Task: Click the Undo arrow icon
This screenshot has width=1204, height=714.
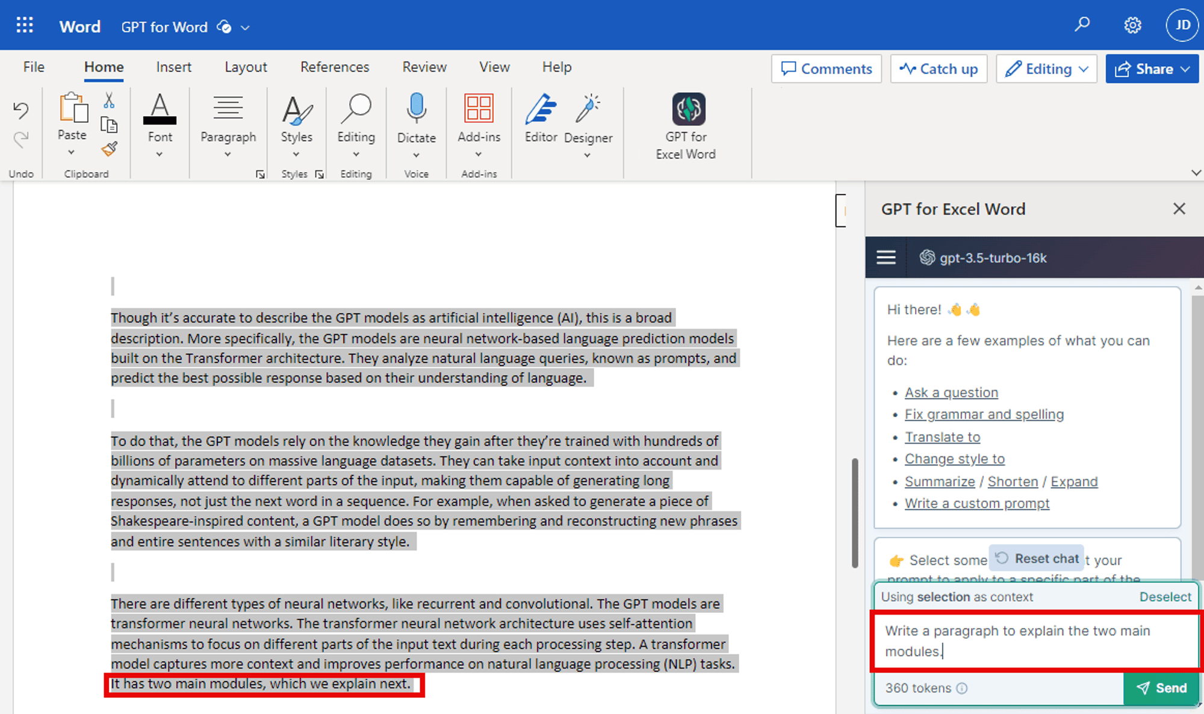Action: pos(21,110)
